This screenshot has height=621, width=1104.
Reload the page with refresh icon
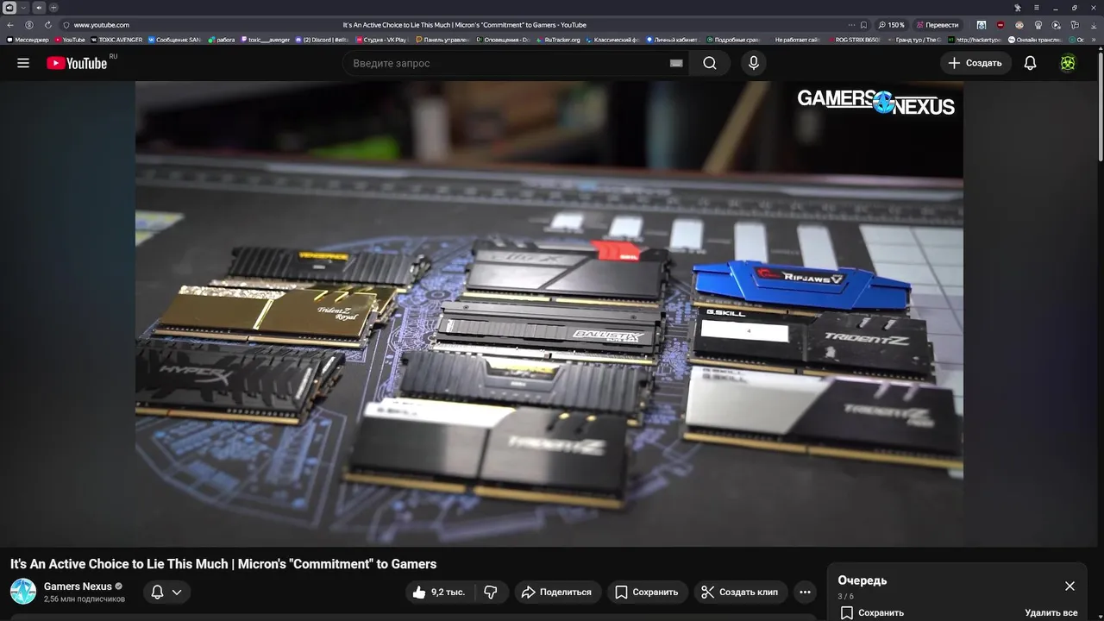coord(48,25)
